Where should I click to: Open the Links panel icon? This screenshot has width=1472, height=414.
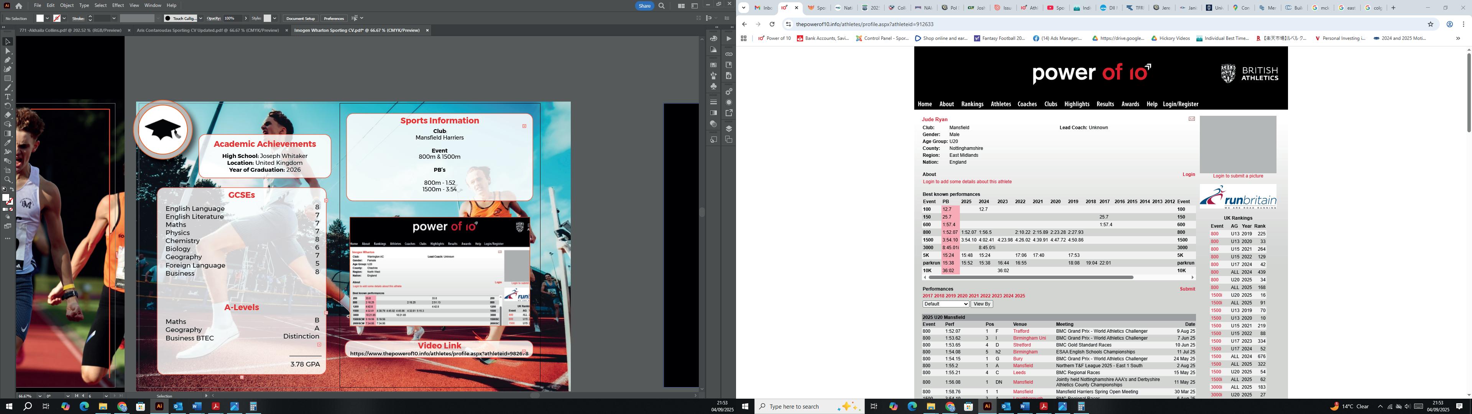pyautogui.click(x=729, y=54)
